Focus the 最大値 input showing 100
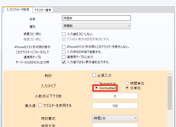This screenshot has height=127, width=176. coord(115,106)
